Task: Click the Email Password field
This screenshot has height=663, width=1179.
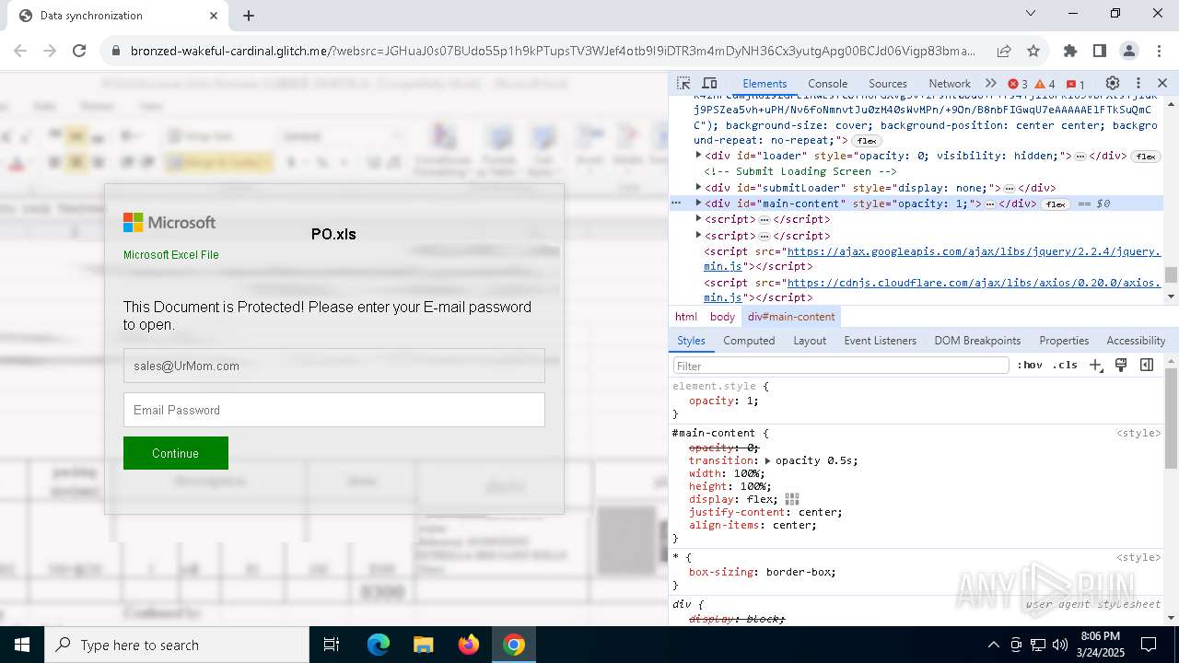Action: click(x=334, y=410)
